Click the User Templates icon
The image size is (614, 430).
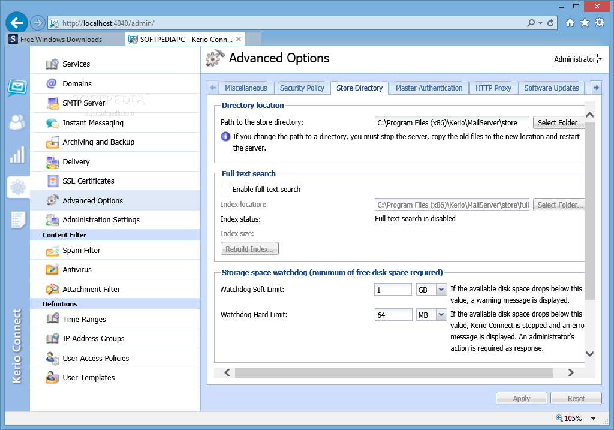tap(53, 377)
